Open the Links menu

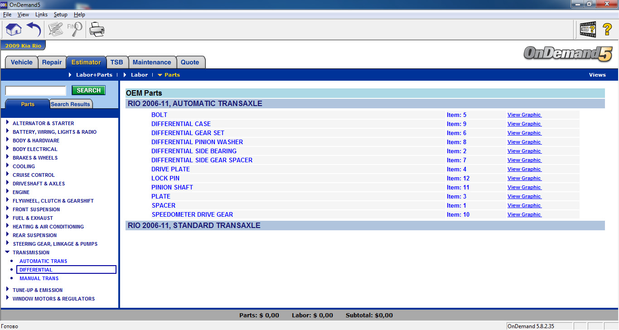(41, 15)
